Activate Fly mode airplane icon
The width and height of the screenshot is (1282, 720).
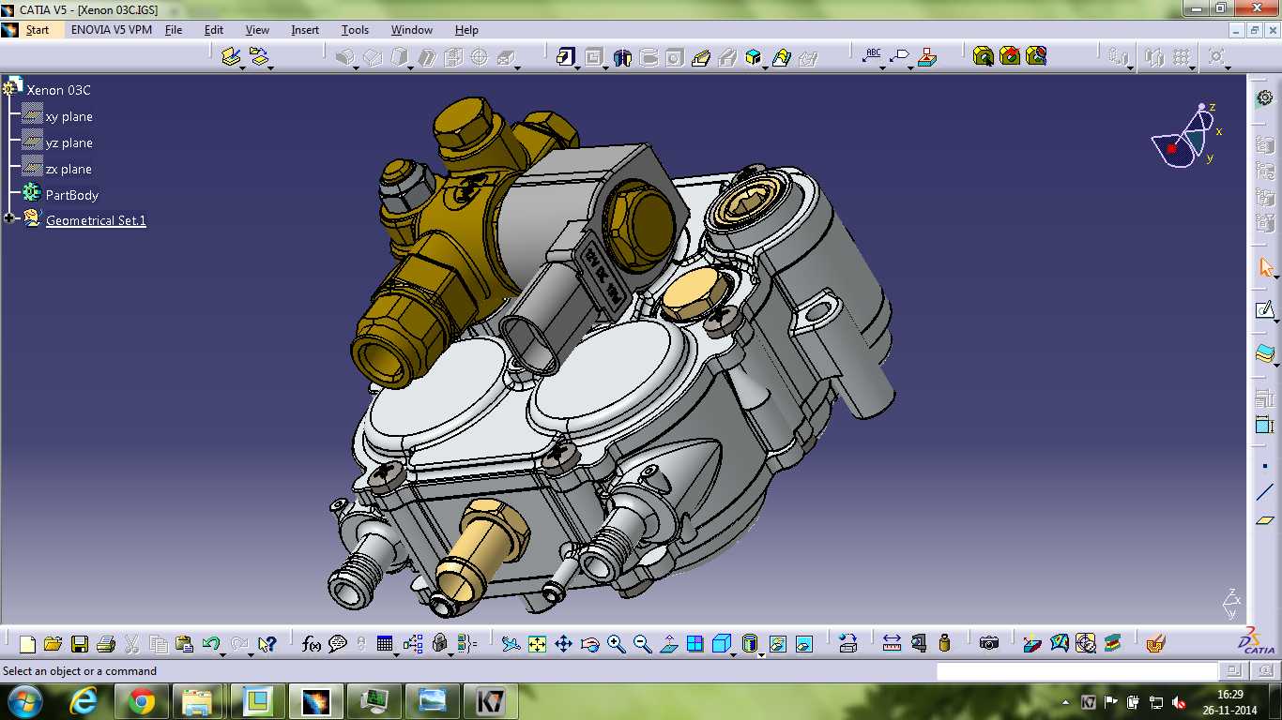point(511,644)
